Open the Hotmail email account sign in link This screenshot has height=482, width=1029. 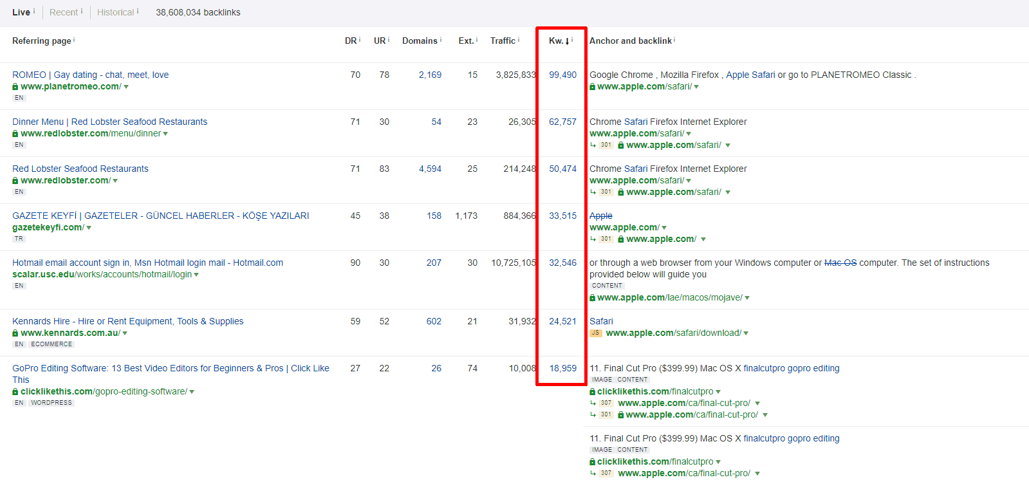147,263
